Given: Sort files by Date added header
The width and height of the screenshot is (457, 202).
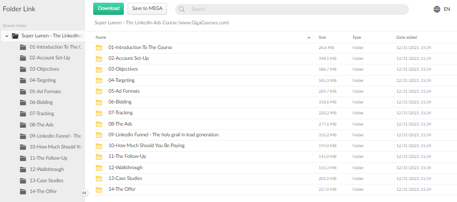Looking at the screenshot, I should pyautogui.click(x=406, y=37).
